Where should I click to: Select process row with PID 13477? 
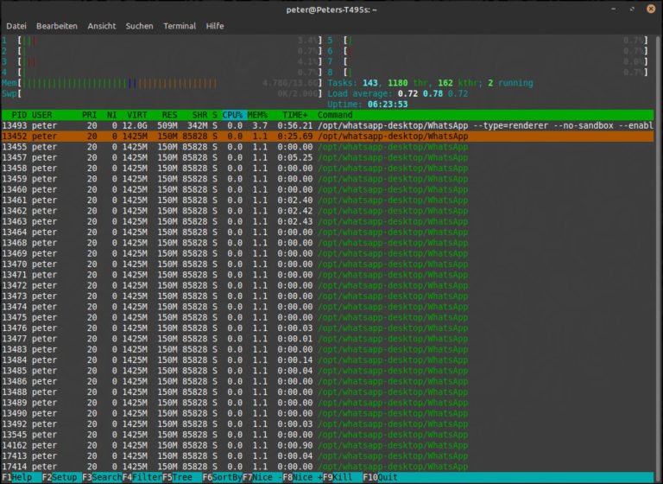[x=327, y=339]
